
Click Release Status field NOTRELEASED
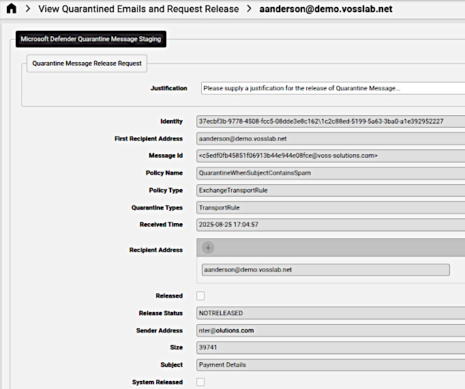[x=331, y=313]
